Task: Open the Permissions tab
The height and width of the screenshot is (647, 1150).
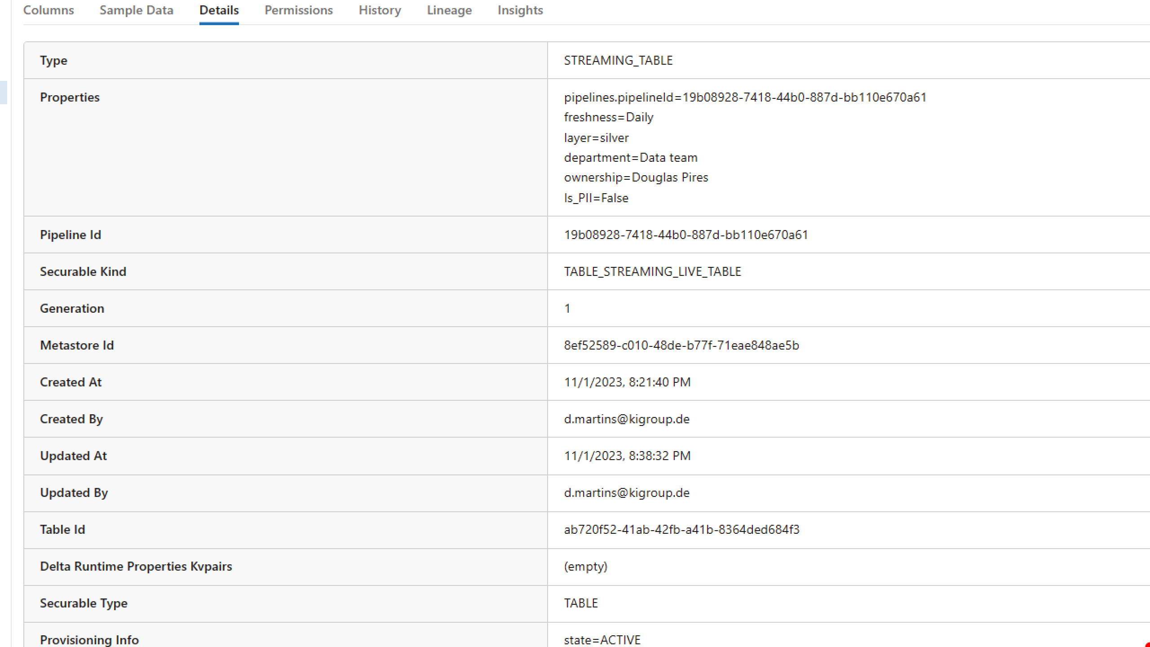Action: point(299,10)
